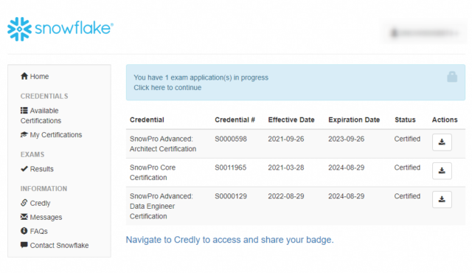
Task: Click credential number S0000598
Action: tap(231, 139)
